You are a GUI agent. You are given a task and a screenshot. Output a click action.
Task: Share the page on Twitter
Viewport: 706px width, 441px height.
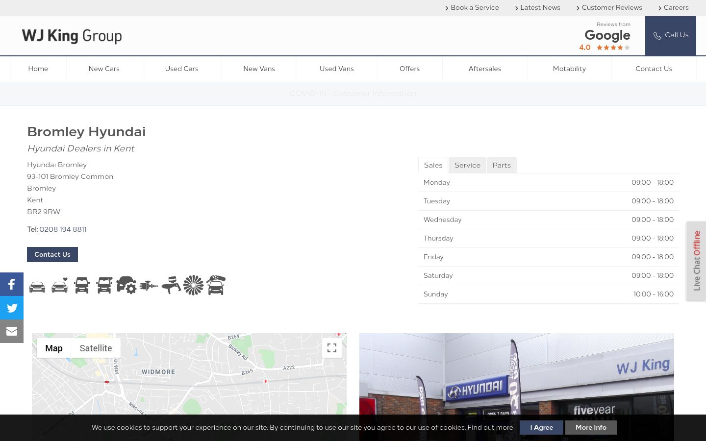pyautogui.click(x=12, y=308)
